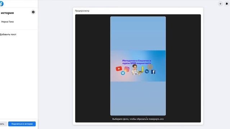Click the plus create icon

pos(220,4)
